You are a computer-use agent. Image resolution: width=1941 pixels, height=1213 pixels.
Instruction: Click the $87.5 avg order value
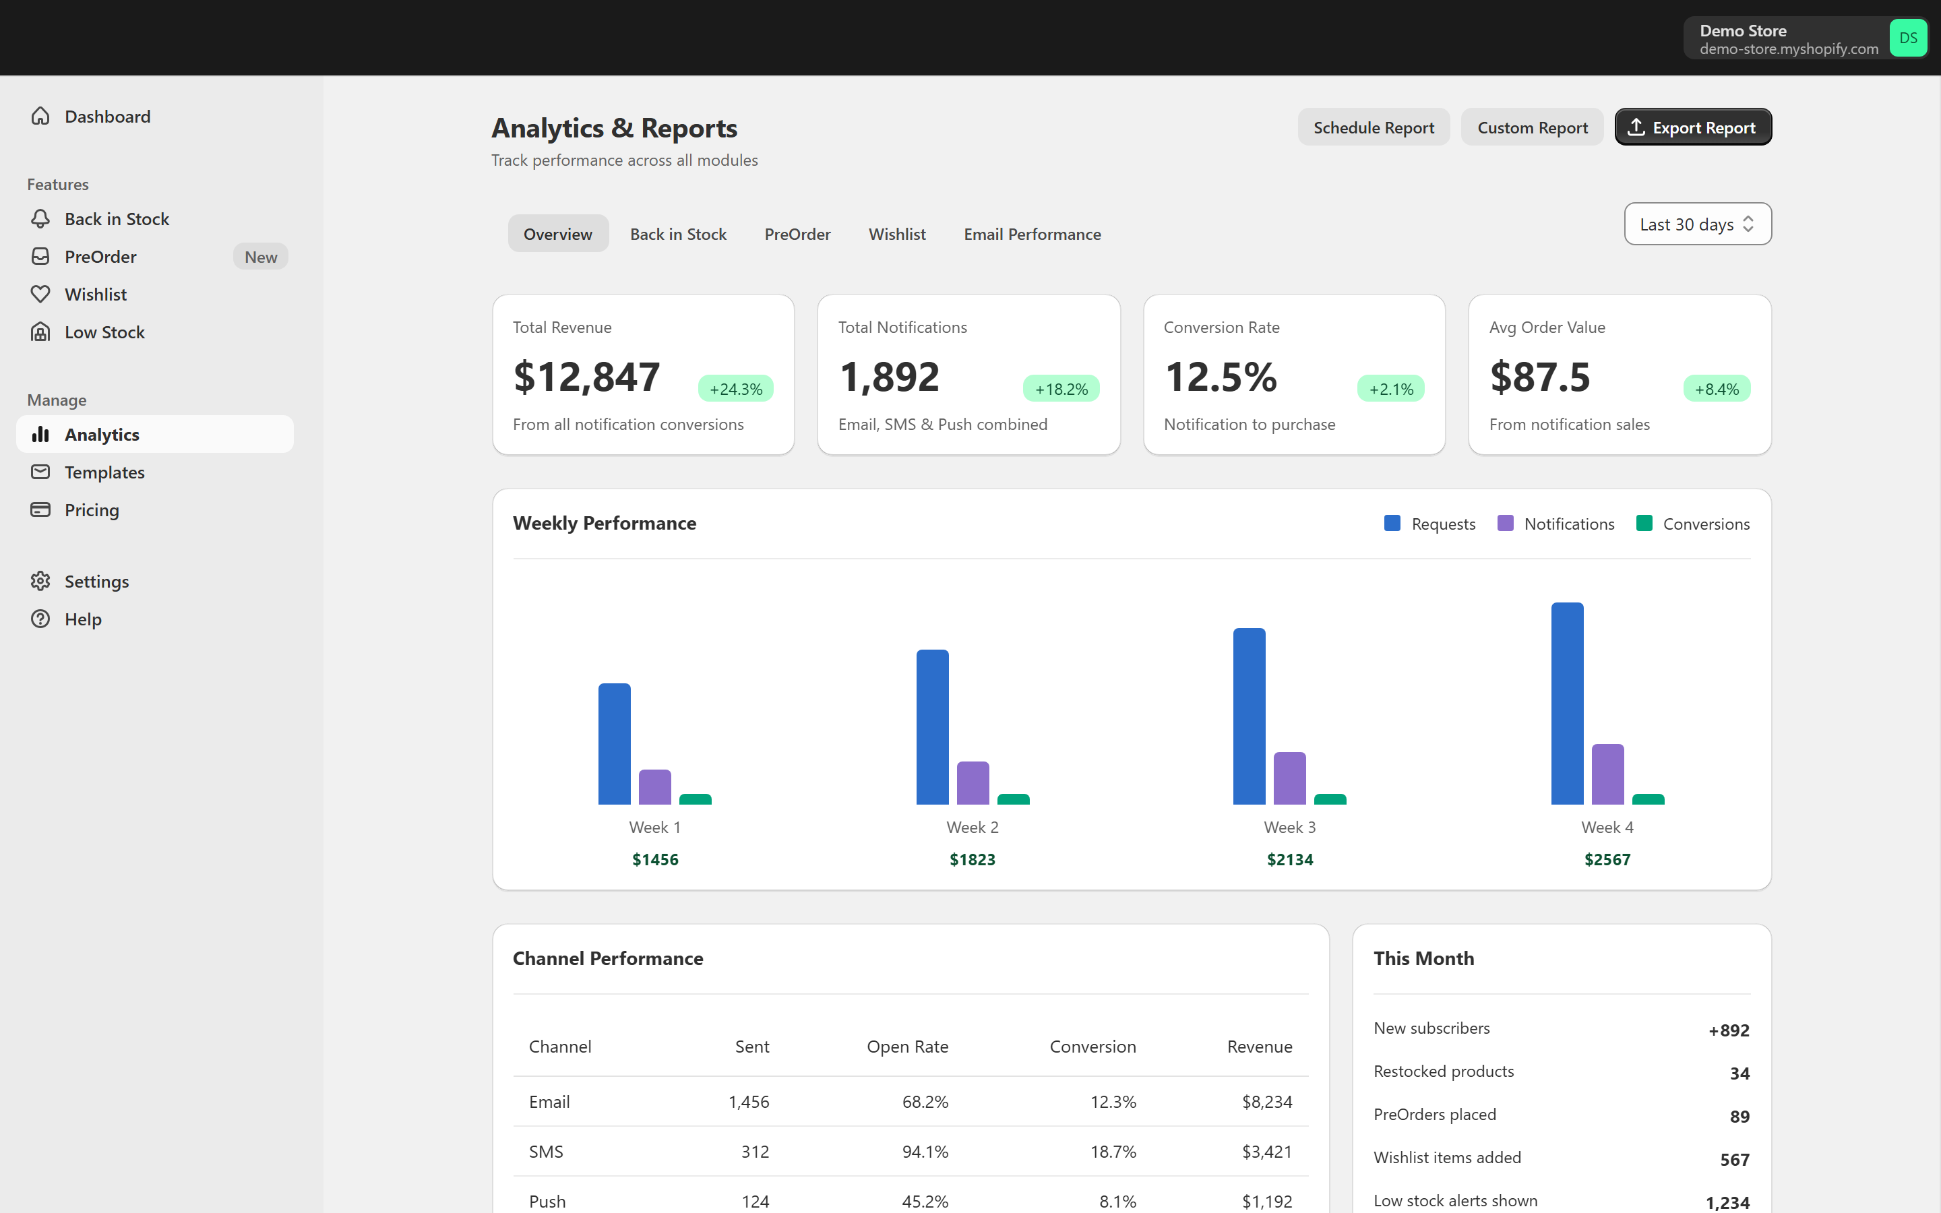[x=1540, y=377]
